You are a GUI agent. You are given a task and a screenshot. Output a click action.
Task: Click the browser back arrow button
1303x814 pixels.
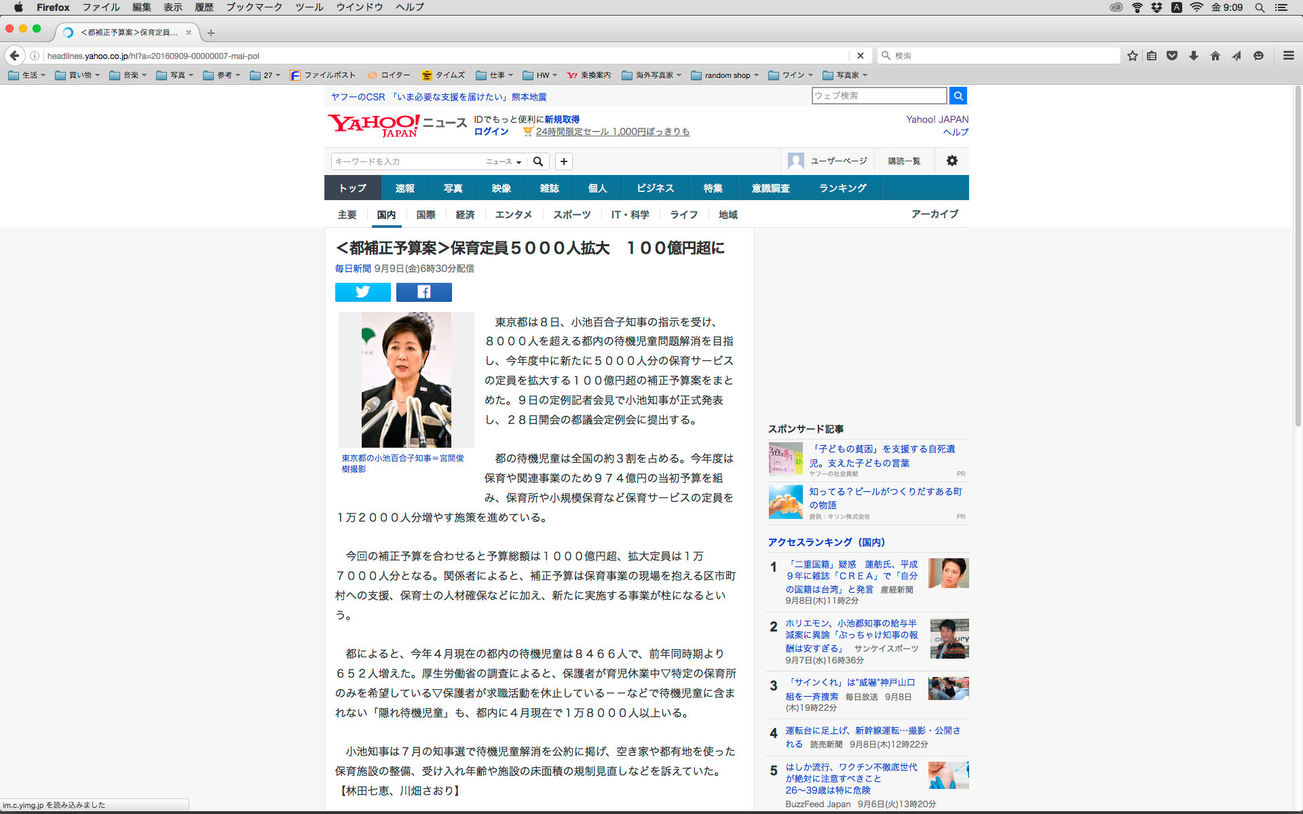coord(15,56)
